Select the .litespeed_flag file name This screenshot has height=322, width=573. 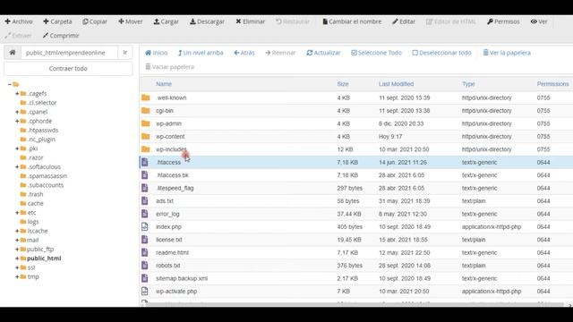point(175,188)
